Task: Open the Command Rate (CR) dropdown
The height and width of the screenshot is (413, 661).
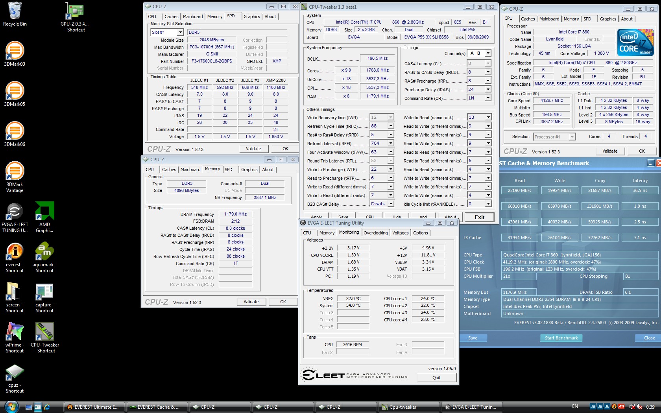Action: 488,98
